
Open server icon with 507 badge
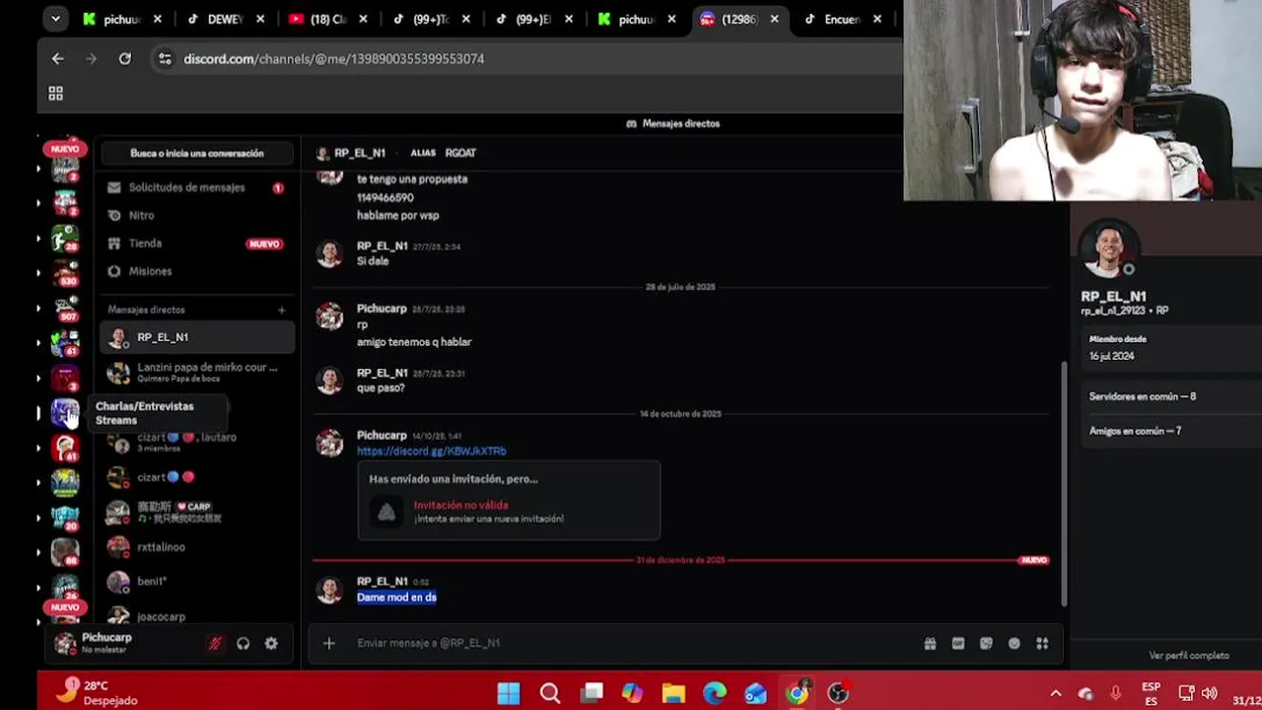(x=65, y=308)
